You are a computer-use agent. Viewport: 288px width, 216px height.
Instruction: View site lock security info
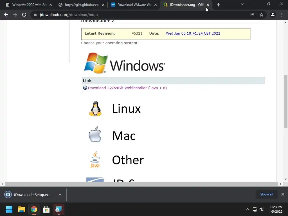pos(35,15)
